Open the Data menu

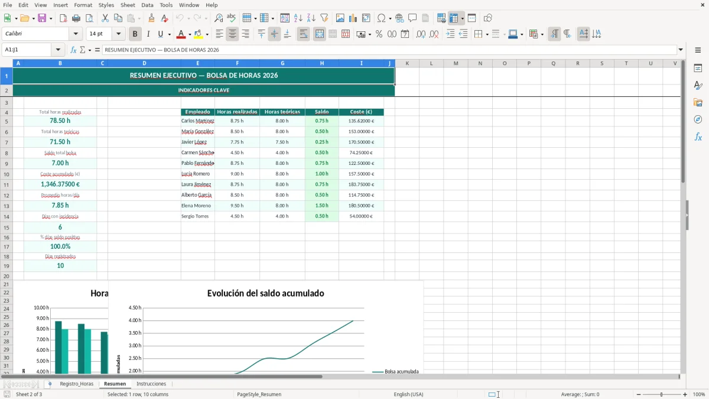[147, 5]
